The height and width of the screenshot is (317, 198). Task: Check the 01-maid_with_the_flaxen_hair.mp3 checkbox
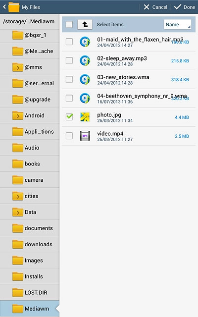pos(69,42)
